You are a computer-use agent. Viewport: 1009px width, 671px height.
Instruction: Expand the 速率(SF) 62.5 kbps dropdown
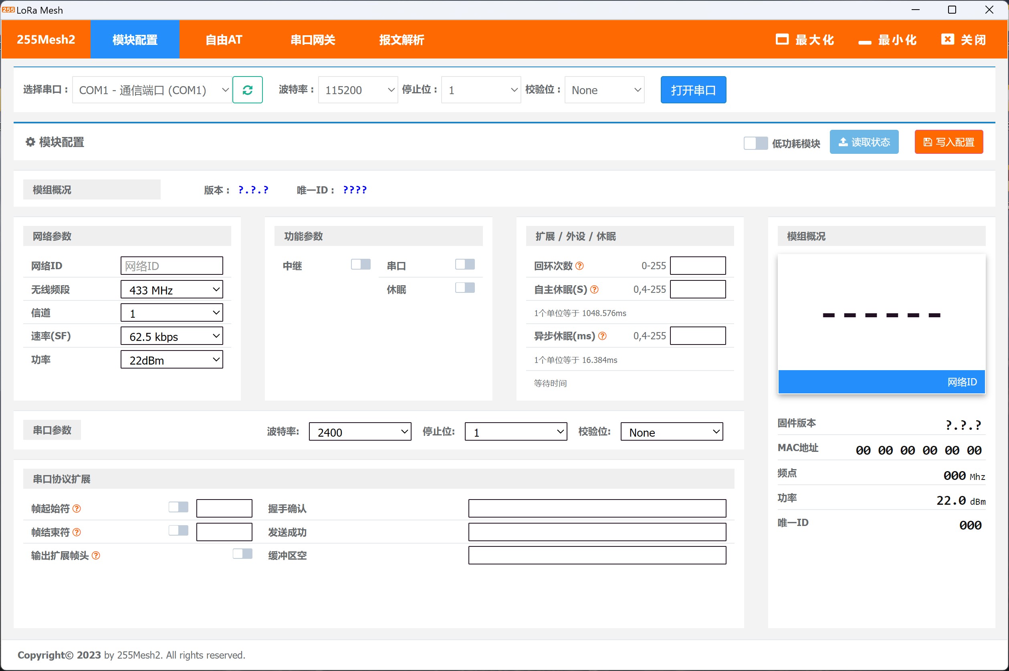tap(172, 337)
